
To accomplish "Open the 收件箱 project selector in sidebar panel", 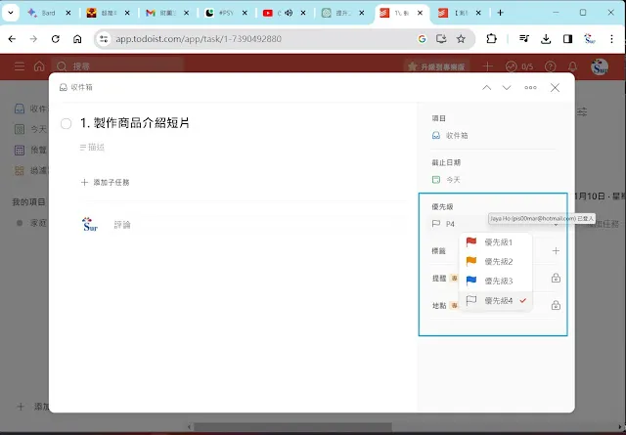I will (x=450, y=136).
